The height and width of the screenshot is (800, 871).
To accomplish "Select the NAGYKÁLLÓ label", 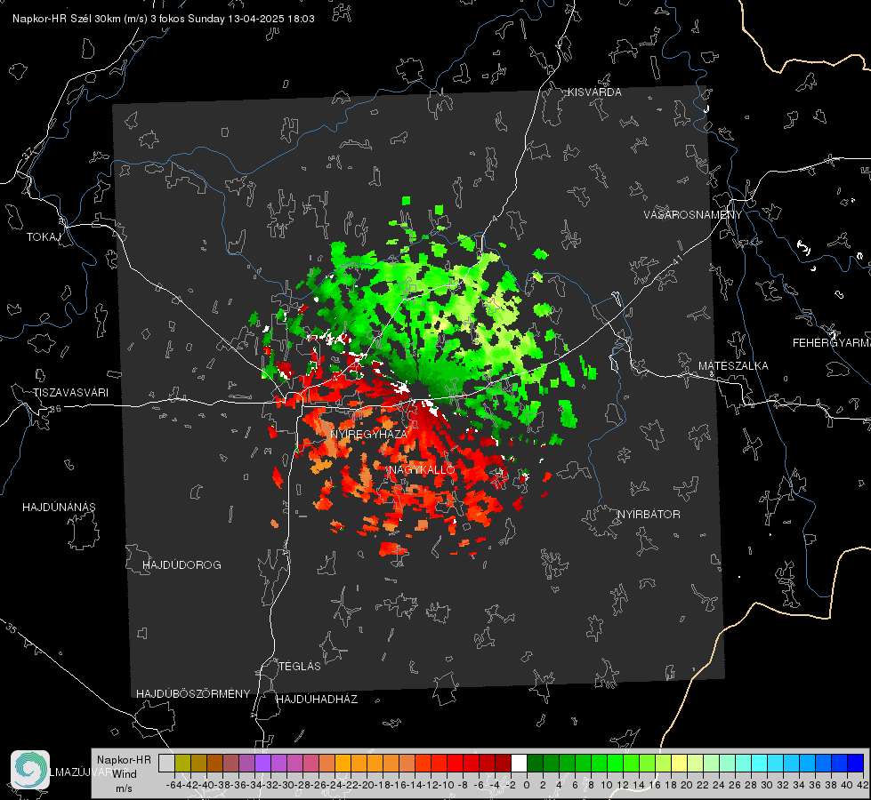I will (422, 469).
